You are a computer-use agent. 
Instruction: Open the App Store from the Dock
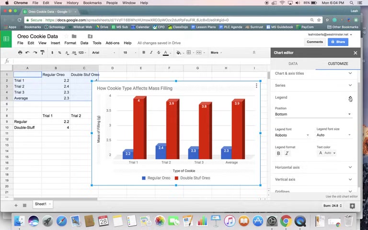[x=257, y=221]
